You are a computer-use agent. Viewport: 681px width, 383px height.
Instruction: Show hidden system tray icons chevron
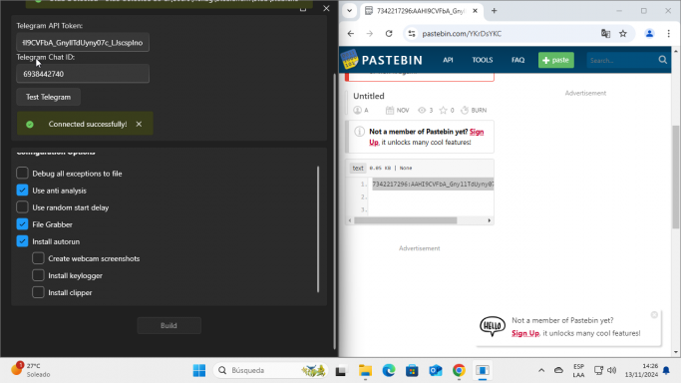pos(541,370)
